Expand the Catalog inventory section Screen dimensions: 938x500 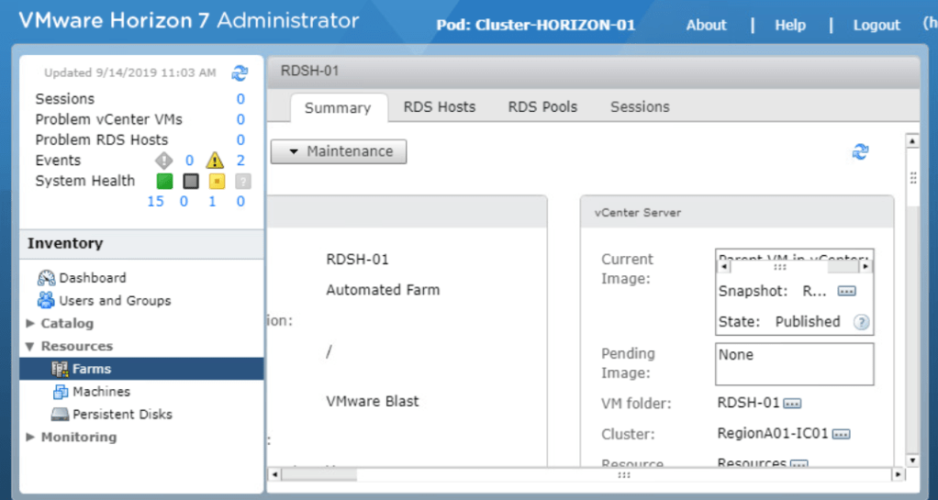[x=31, y=324]
